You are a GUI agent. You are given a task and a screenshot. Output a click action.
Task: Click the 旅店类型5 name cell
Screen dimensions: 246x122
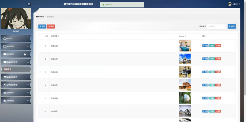114,85
